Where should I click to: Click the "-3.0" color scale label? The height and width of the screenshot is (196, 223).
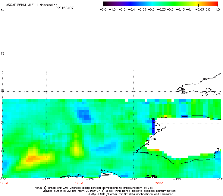pos(103,10)
